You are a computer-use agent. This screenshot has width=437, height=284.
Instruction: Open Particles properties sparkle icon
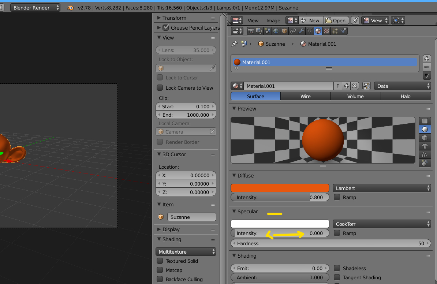[x=335, y=31]
